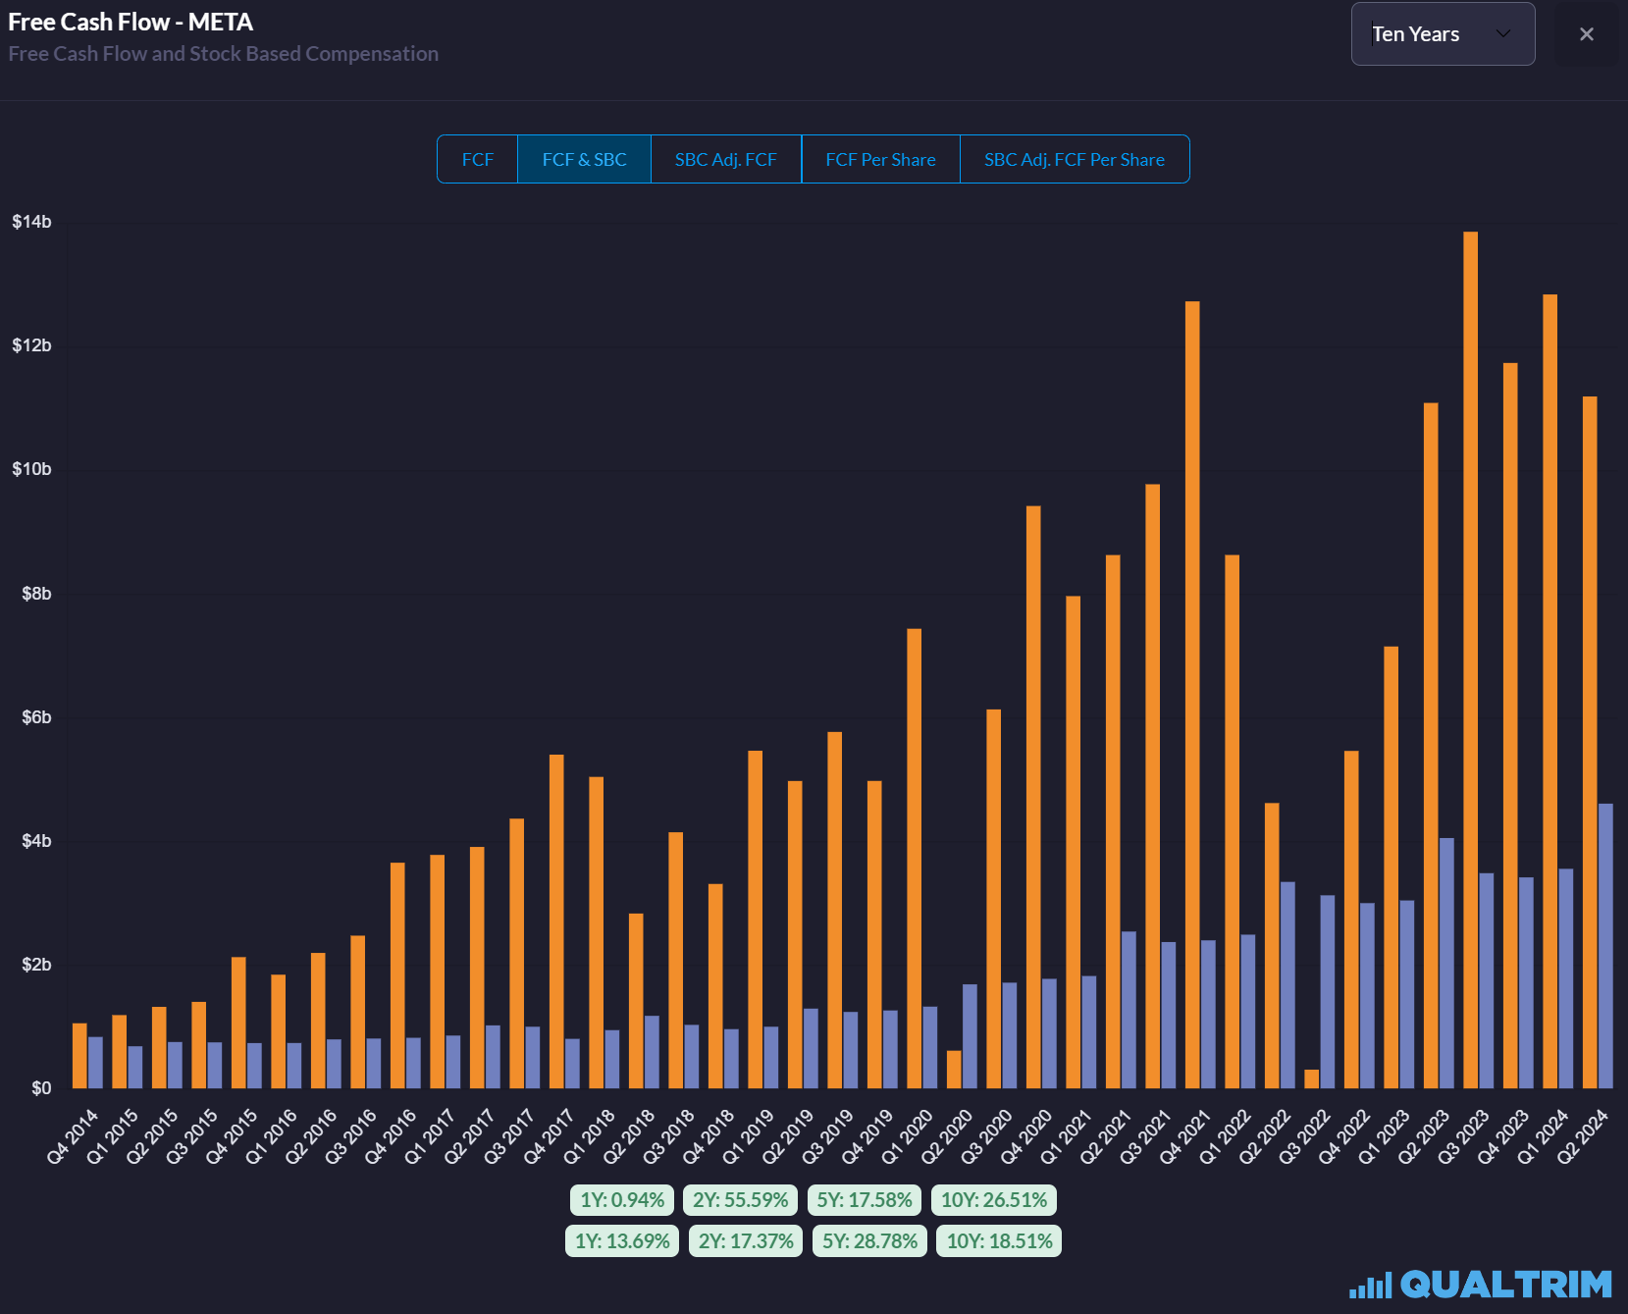
Task: Click the $14b axis label
Action: tap(31, 222)
